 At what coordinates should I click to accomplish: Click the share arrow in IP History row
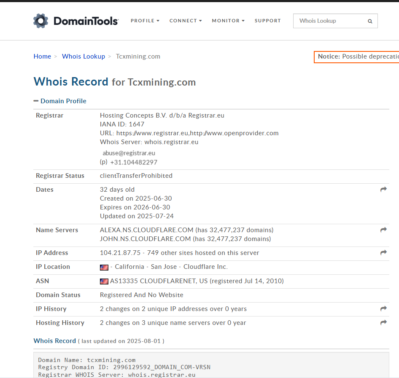click(383, 308)
